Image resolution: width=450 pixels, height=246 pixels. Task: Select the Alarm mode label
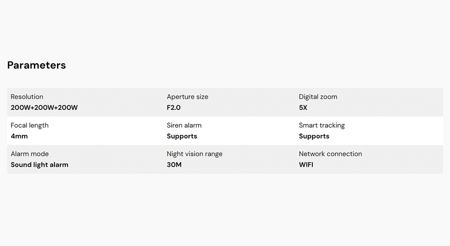30,154
